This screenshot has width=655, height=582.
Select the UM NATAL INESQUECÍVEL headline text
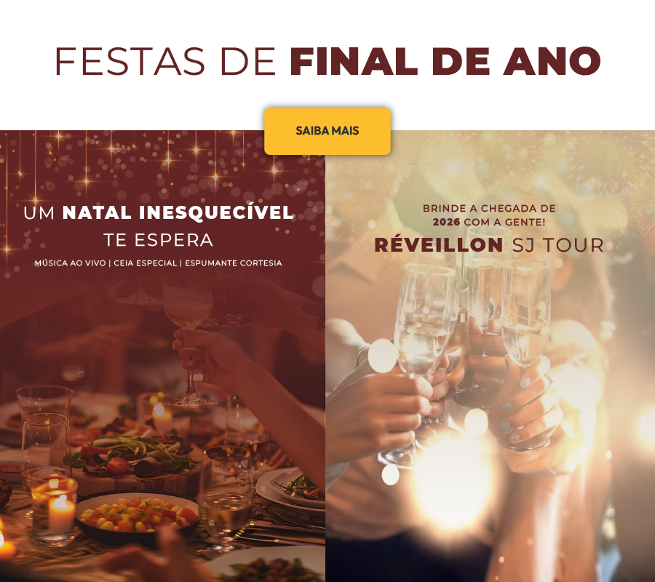(159, 212)
